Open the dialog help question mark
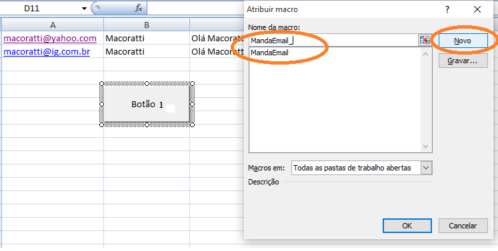Viewport: 498px width, 251px height. pyautogui.click(x=447, y=9)
